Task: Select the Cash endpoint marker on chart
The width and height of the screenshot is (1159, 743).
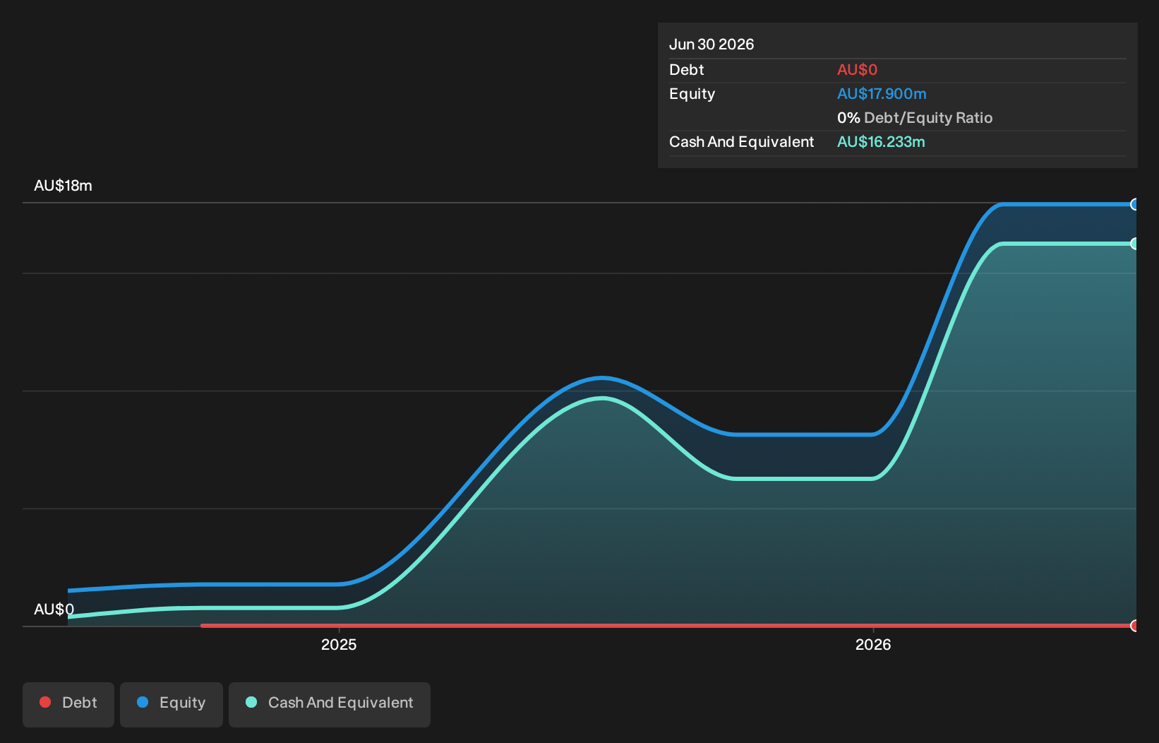Action: pos(1134,244)
